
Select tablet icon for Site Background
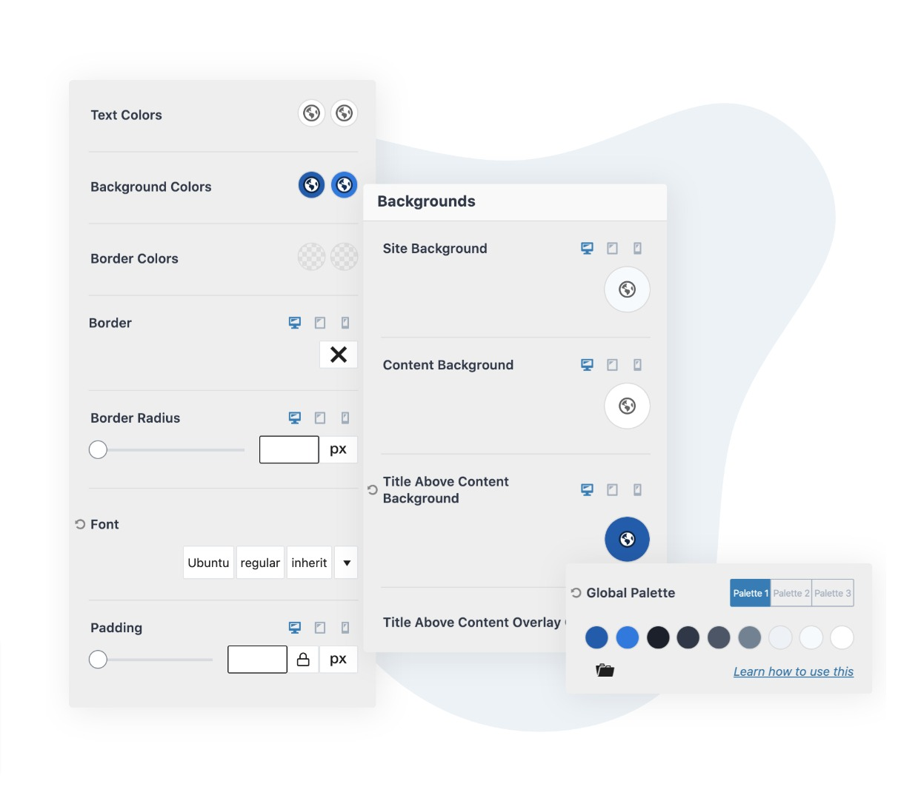(x=612, y=248)
